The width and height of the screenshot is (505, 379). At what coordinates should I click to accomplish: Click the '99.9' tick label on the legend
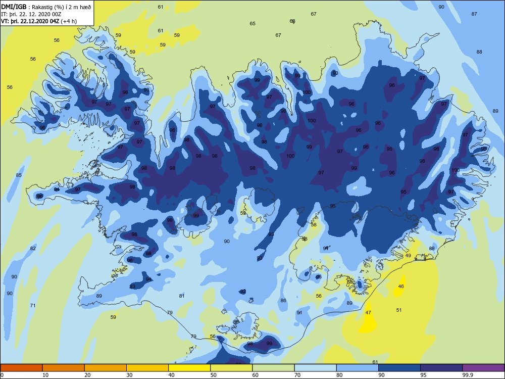tap(468, 375)
